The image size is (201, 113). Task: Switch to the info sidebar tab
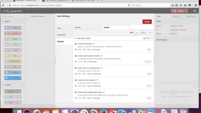[x=163, y=16]
